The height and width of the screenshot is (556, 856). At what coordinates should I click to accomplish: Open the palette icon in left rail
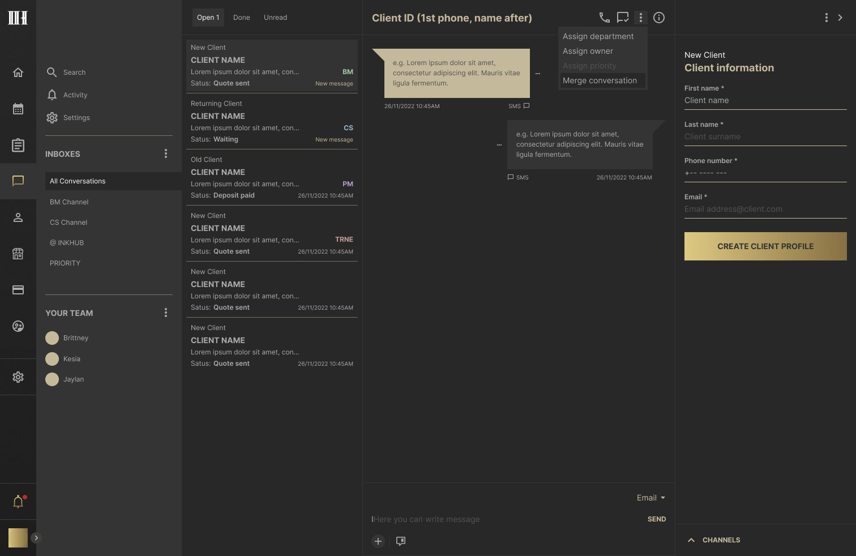point(18,326)
